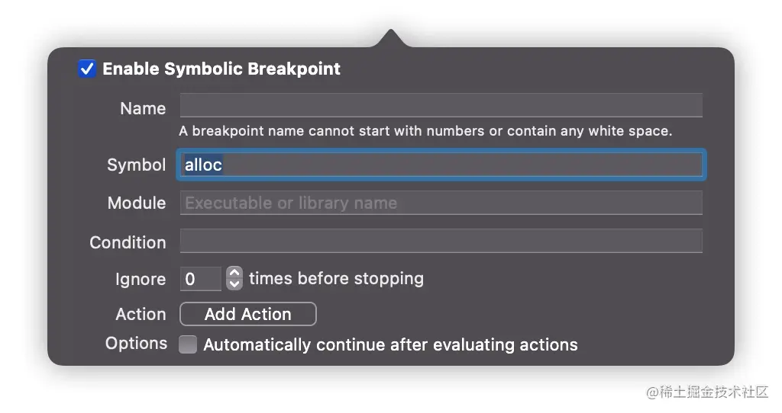Viewport: 782px width, 413px height.
Task: Click into the Symbol field containing alloc
Action: point(441,165)
